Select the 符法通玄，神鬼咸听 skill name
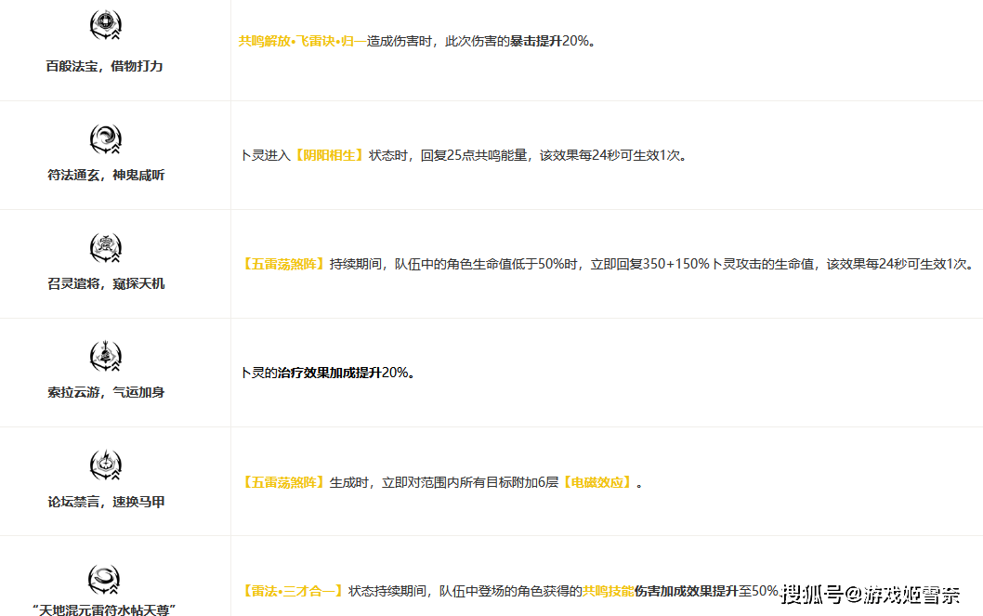Image resolution: width=983 pixels, height=616 pixels. (105, 176)
